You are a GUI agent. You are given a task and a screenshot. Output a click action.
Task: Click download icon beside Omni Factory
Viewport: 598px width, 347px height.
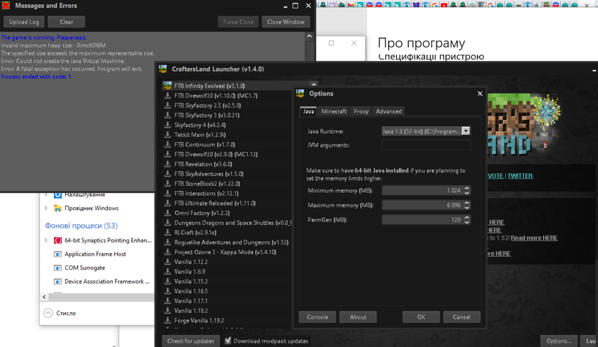click(x=167, y=213)
